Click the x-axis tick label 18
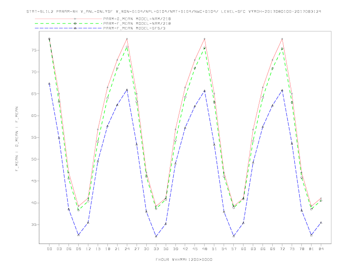This screenshot has width=350, height=271. coord(107,249)
